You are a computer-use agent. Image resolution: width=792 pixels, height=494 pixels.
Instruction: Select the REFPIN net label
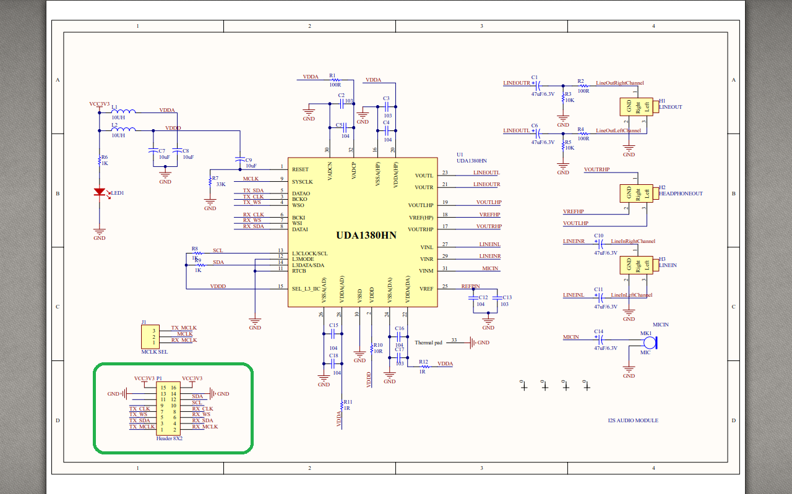pyautogui.click(x=470, y=286)
